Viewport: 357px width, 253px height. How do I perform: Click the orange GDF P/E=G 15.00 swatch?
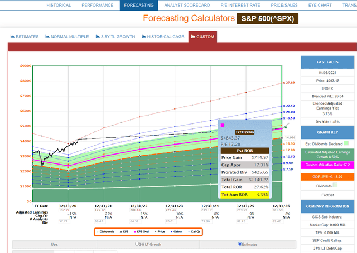pos(327,177)
